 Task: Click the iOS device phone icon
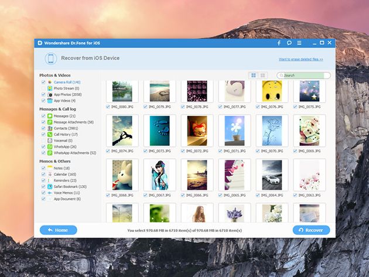pyautogui.click(x=51, y=59)
